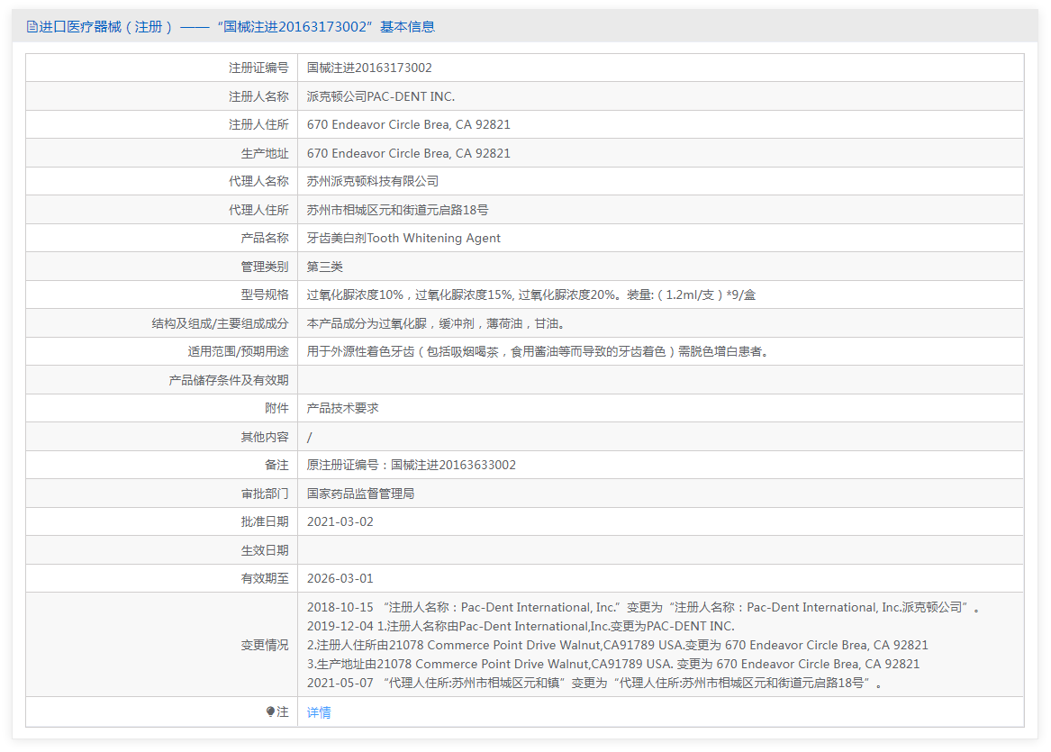Click the 代理人名称 label
Screen dimensions: 1051x752
(258, 182)
